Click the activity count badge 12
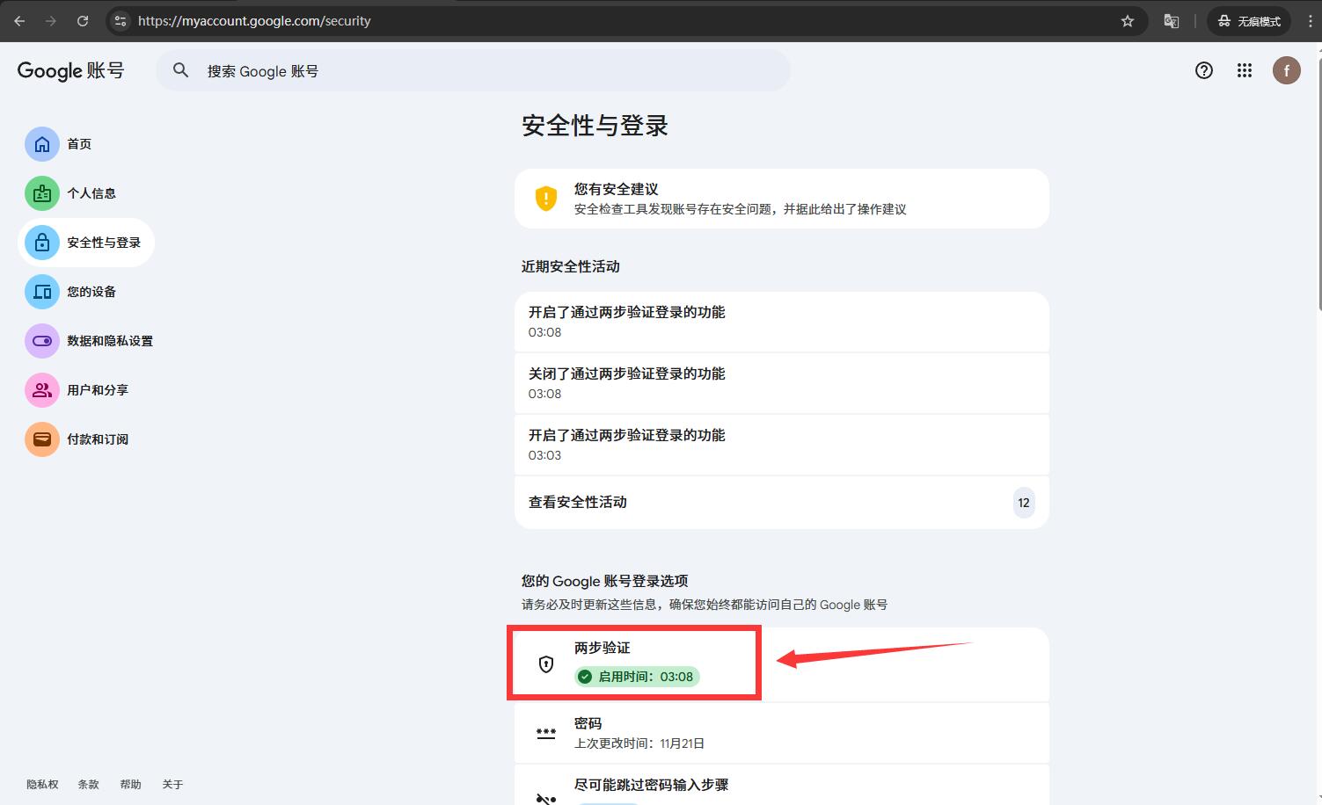The image size is (1322, 805). coord(1024,503)
